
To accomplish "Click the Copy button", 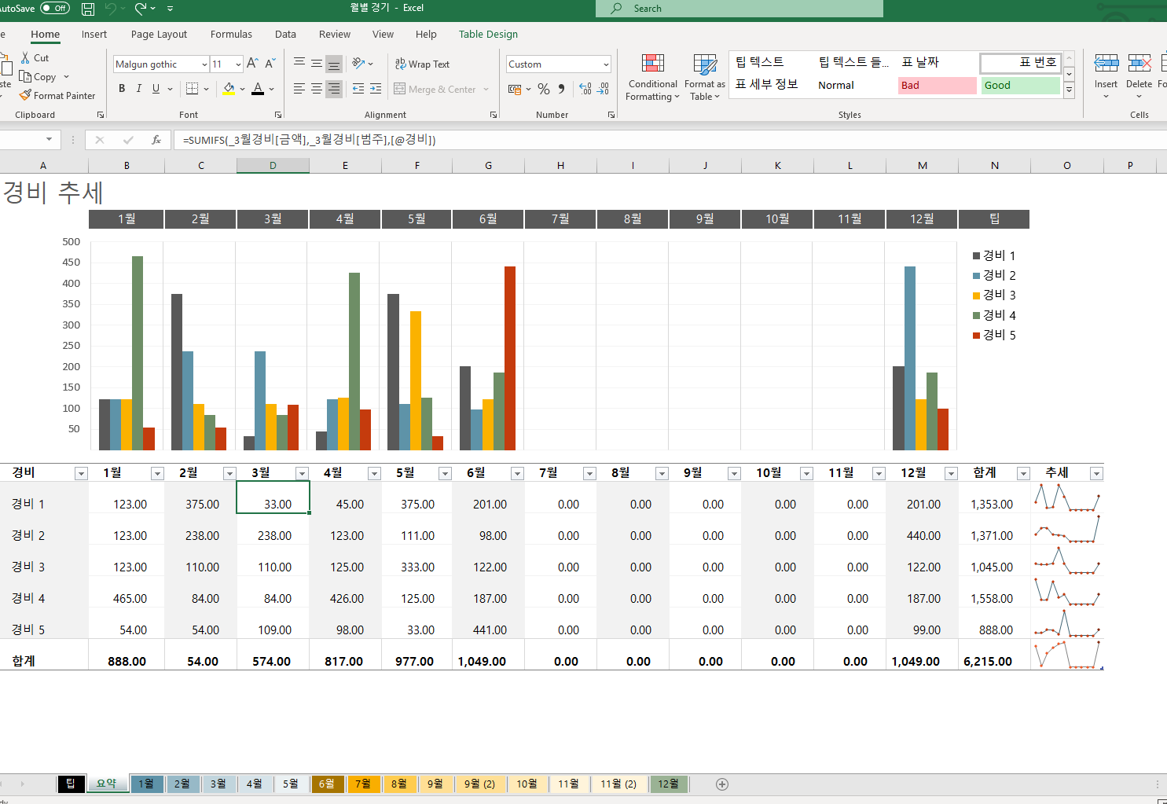I will pyautogui.click(x=39, y=77).
